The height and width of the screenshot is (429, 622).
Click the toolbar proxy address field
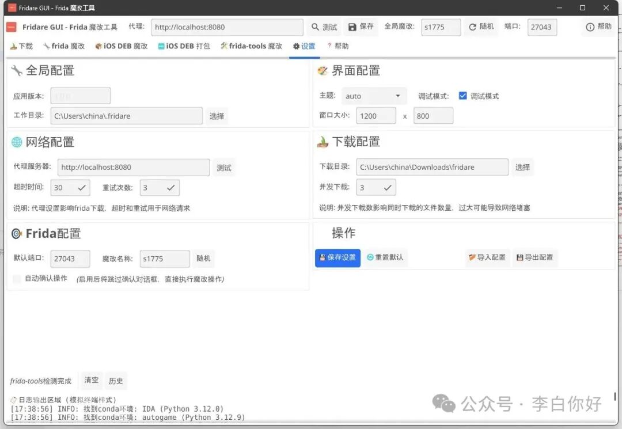[x=227, y=27]
